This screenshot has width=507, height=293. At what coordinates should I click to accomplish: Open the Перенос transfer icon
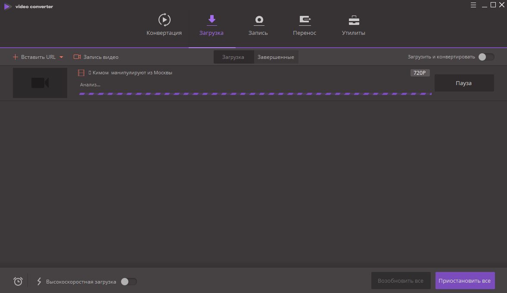[x=305, y=20]
